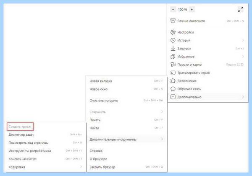Open Настройки menu entry
Viewport: 252px width, 176px height.
pos(208,32)
